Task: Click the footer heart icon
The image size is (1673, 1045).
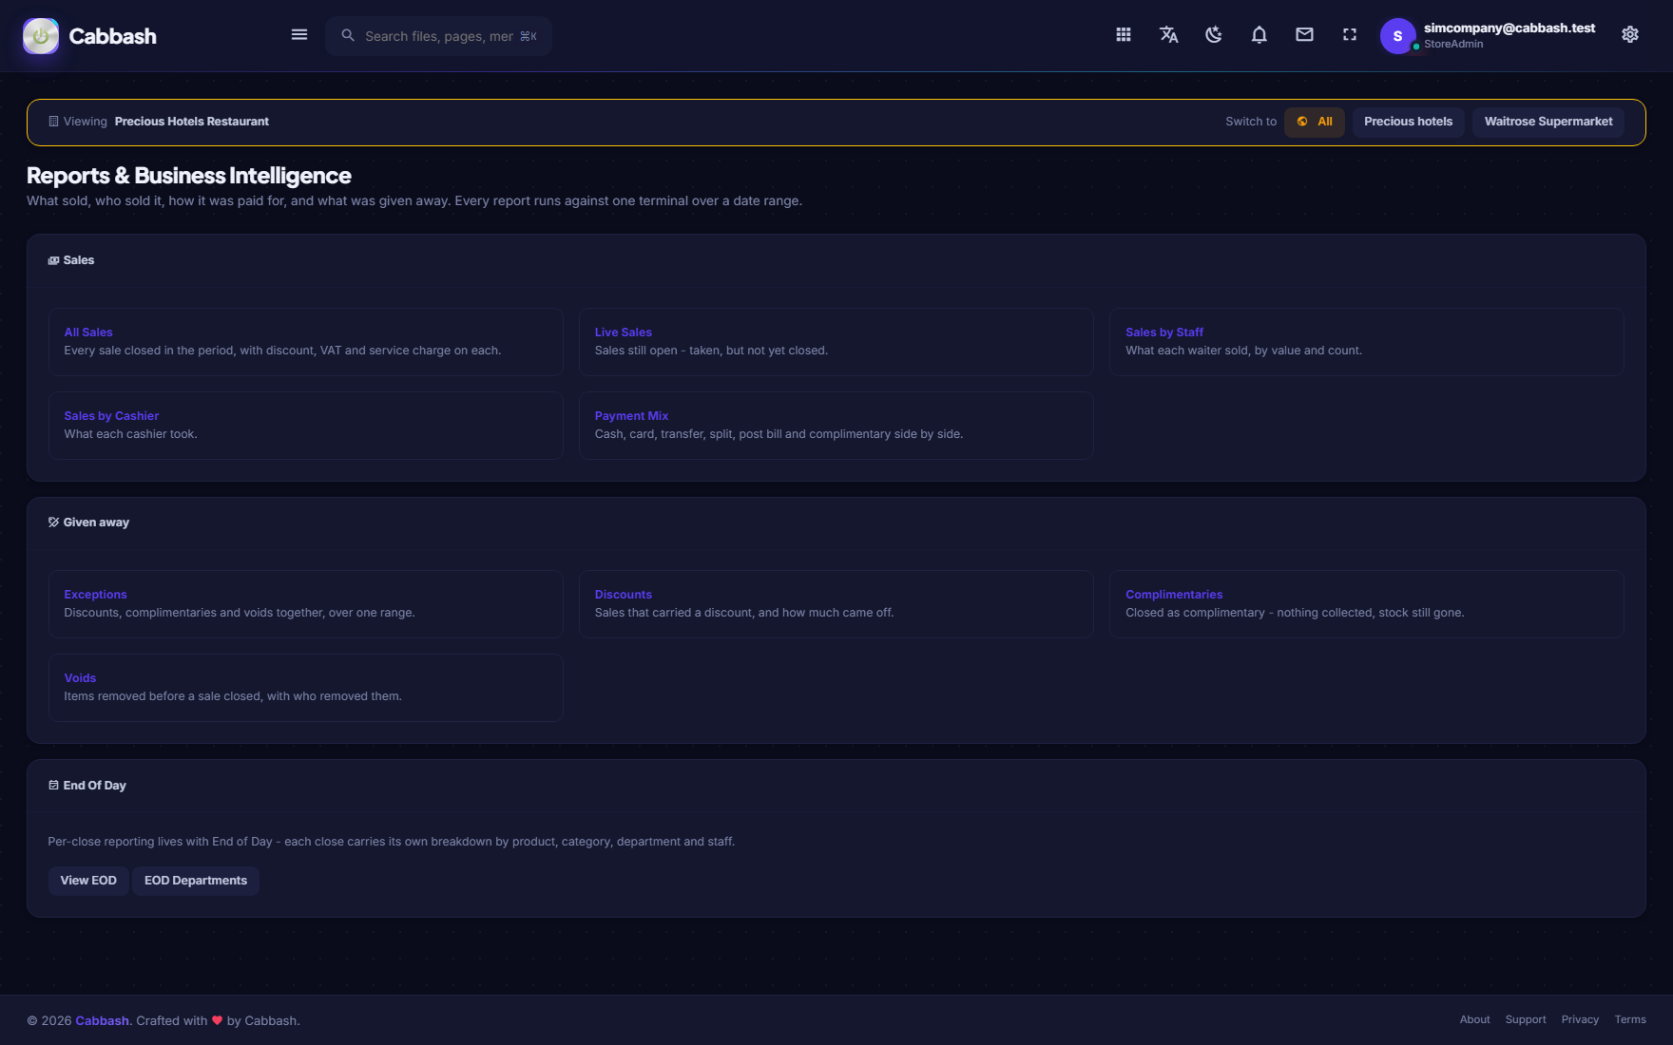Action: tap(217, 1020)
